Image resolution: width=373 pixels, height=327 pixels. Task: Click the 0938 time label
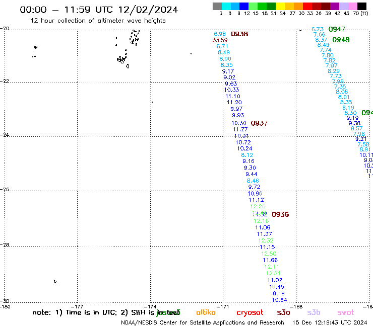(x=239, y=34)
